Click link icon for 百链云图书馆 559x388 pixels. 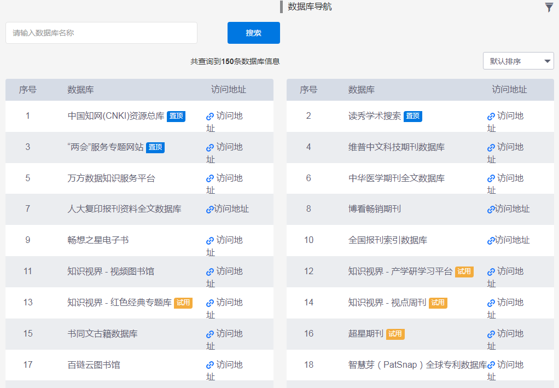pos(210,365)
